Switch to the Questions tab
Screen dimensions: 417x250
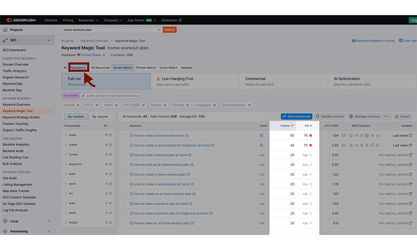pos(78,67)
